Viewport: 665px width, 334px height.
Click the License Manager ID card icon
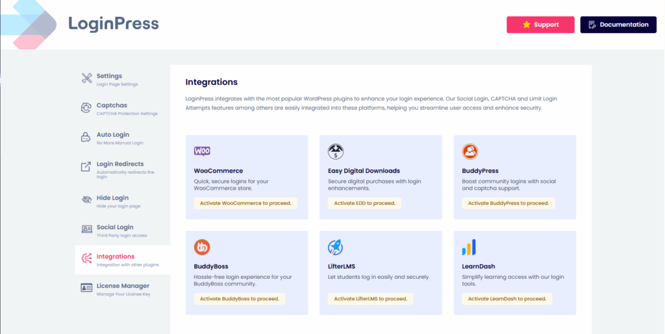coord(86,288)
